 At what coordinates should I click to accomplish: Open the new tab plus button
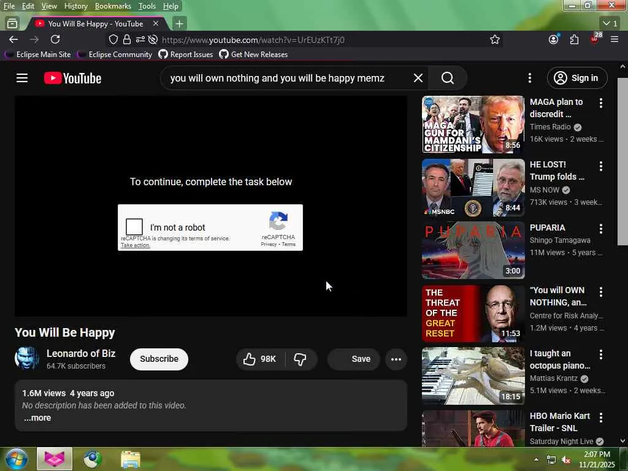(180, 24)
